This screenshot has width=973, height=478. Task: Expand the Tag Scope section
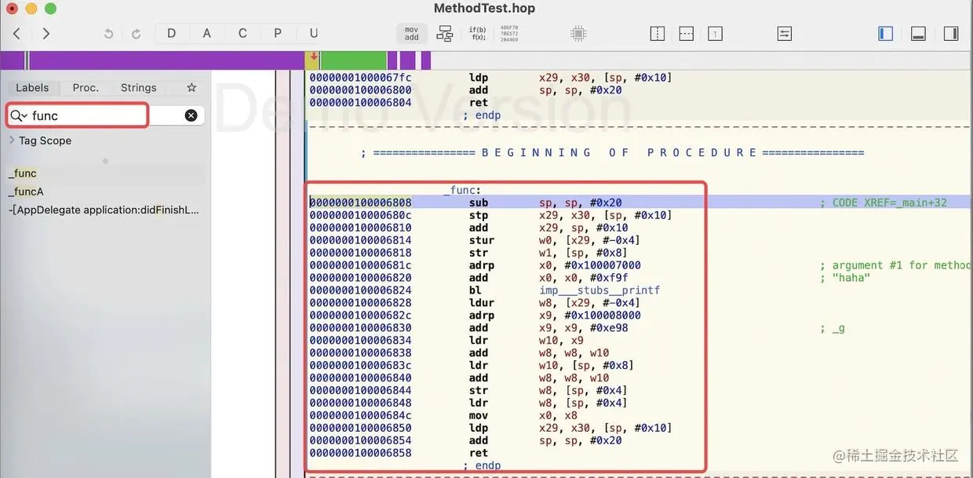click(12, 140)
